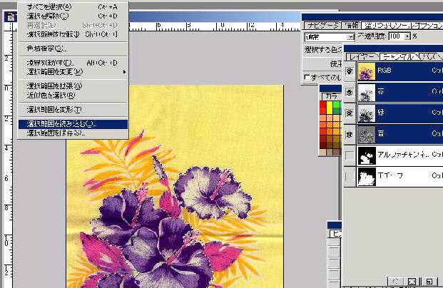Choose すべてを選択 in the menu
This screenshot has width=443, height=288.
(73, 7)
